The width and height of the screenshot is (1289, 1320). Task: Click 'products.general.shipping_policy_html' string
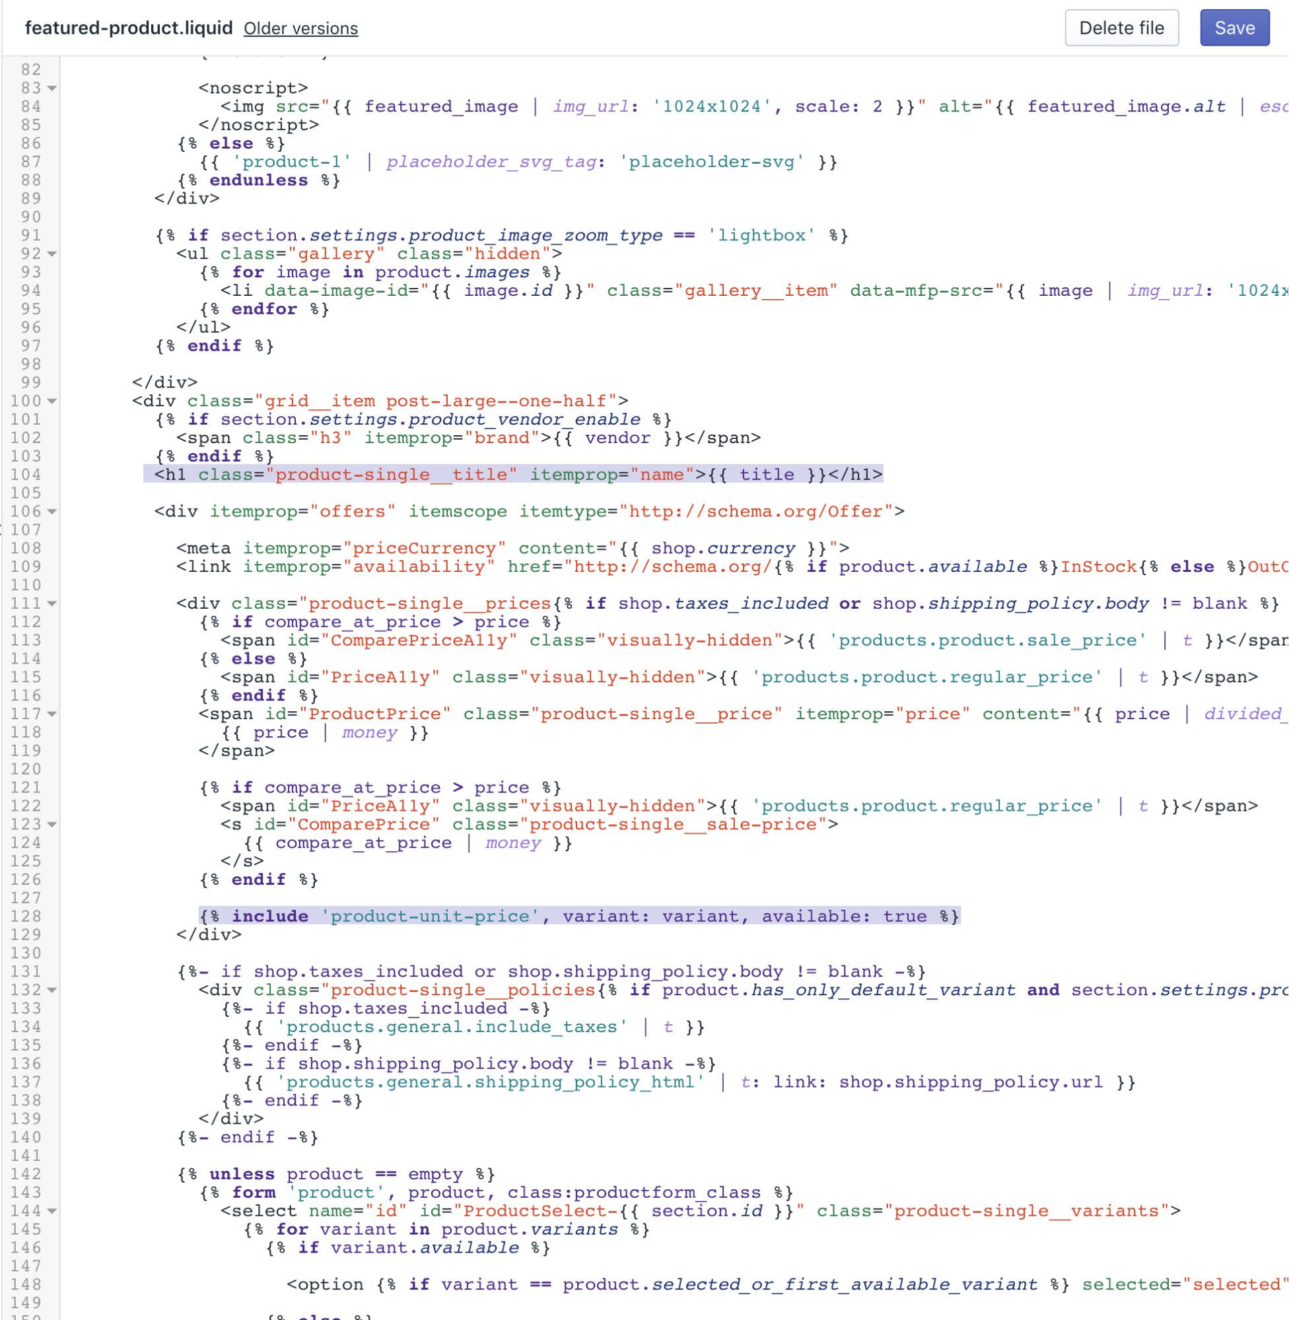[491, 1082]
